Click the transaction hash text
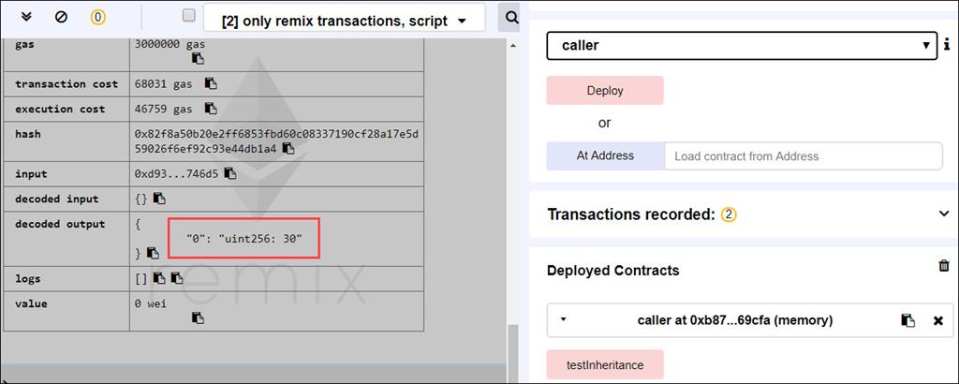Image resolution: width=959 pixels, height=384 pixels. (276, 140)
